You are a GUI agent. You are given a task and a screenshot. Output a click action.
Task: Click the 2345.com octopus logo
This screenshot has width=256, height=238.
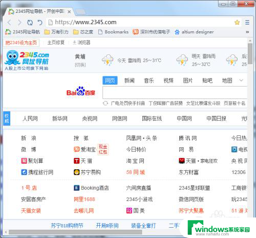pos(27,60)
